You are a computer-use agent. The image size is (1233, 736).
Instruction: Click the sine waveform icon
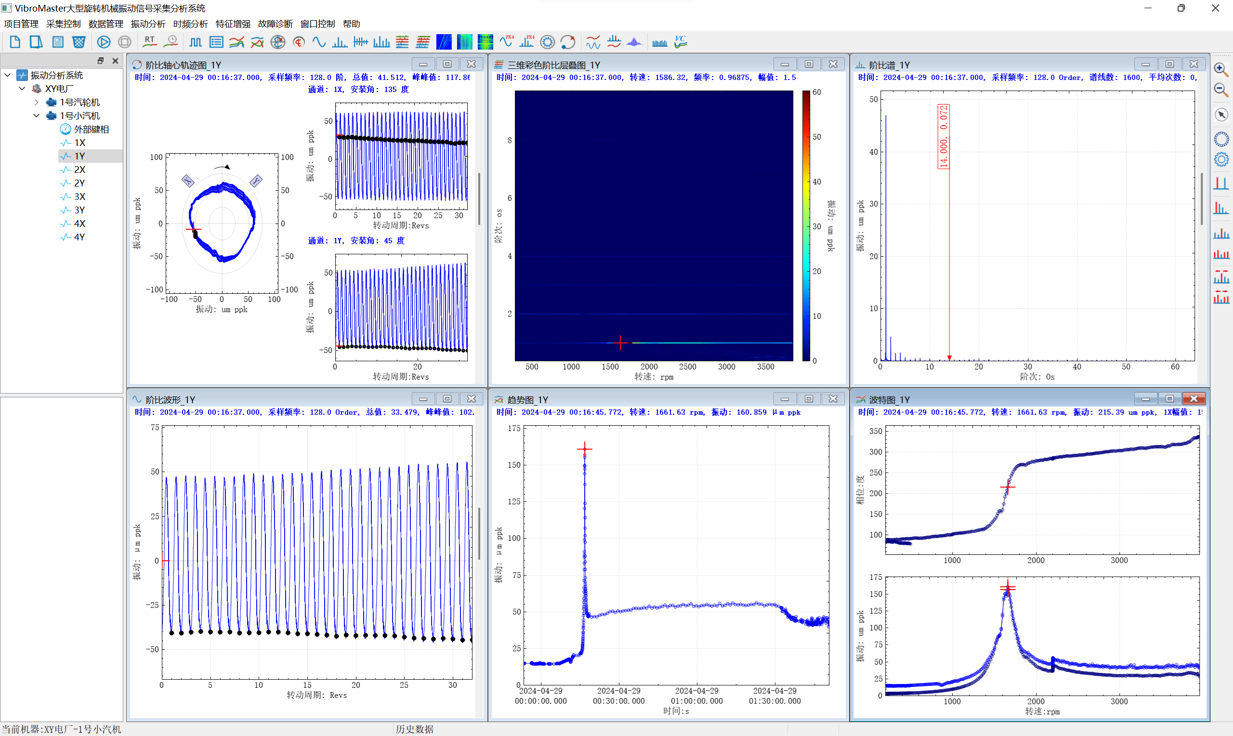coord(319,42)
